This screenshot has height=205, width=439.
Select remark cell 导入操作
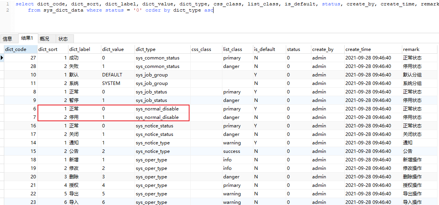(x=420, y=202)
